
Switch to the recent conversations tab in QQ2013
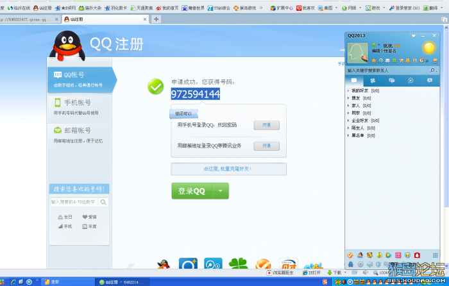coord(430,81)
